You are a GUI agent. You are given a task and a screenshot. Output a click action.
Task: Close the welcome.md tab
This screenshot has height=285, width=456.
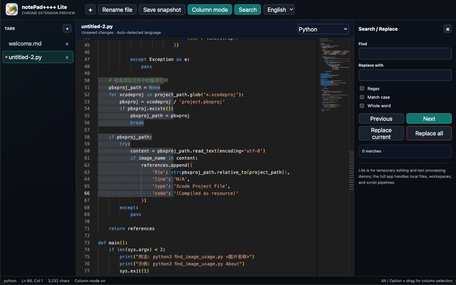pyautogui.click(x=67, y=44)
